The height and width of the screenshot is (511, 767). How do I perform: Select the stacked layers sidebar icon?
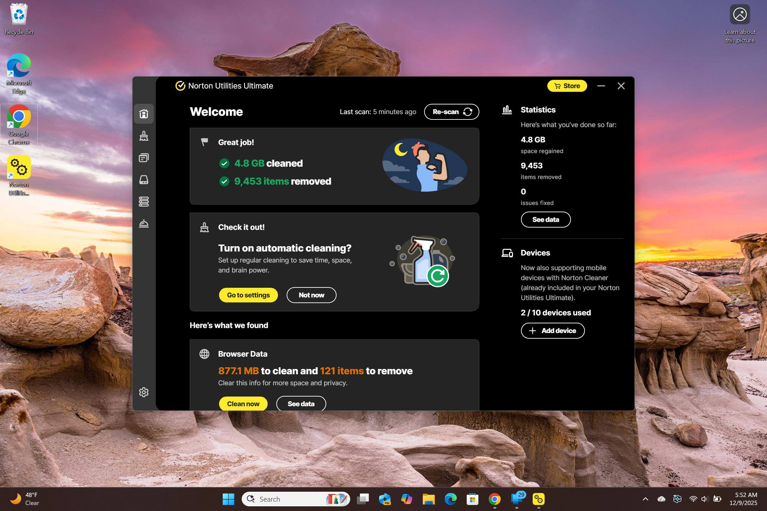click(x=144, y=202)
